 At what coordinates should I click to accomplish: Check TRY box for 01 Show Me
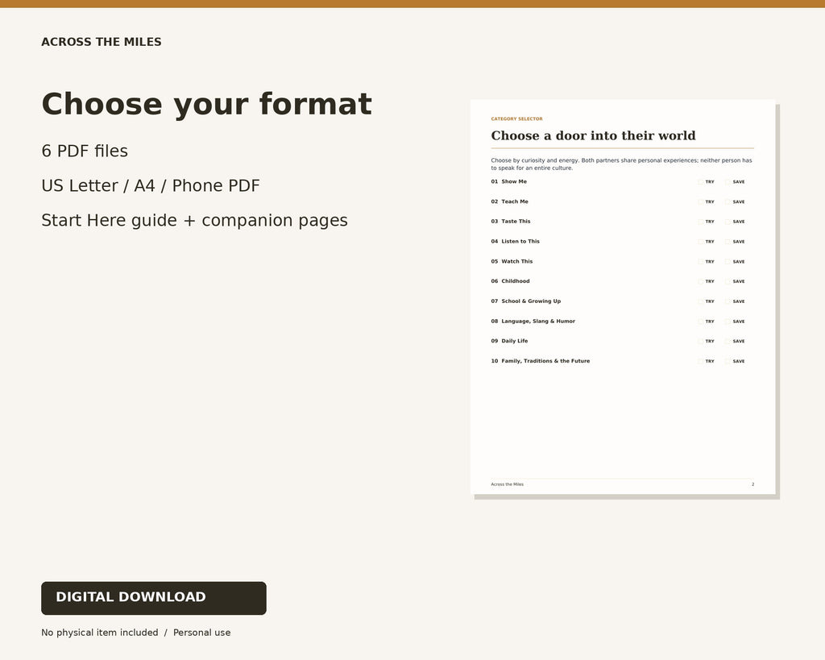[701, 181]
